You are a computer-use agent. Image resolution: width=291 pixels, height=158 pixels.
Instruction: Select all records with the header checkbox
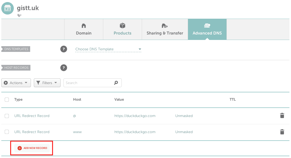click(7, 99)
